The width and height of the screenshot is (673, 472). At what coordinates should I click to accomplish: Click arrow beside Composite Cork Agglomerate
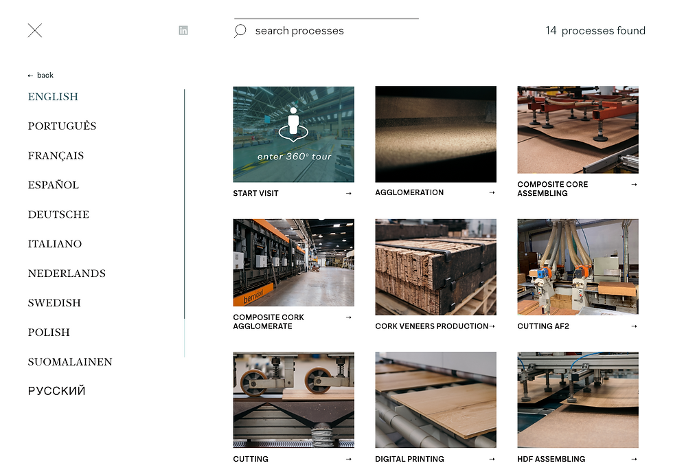click(349, 317)
